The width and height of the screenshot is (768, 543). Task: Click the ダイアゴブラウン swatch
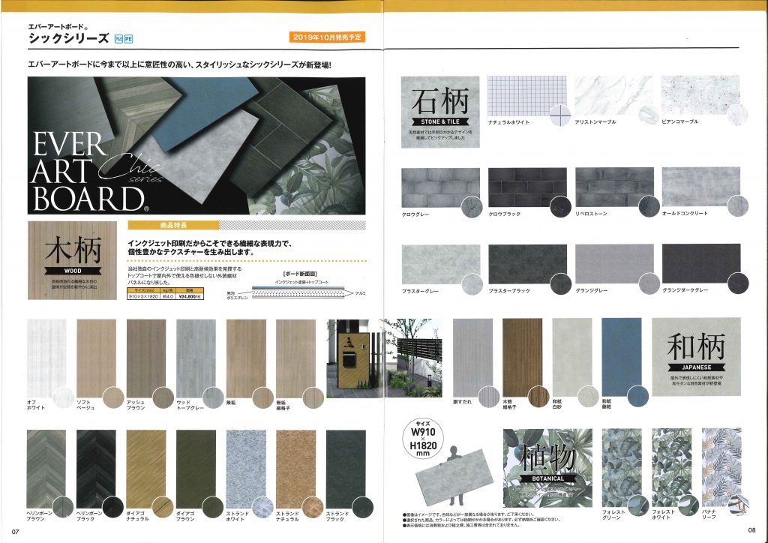click(x=196, y=469)
